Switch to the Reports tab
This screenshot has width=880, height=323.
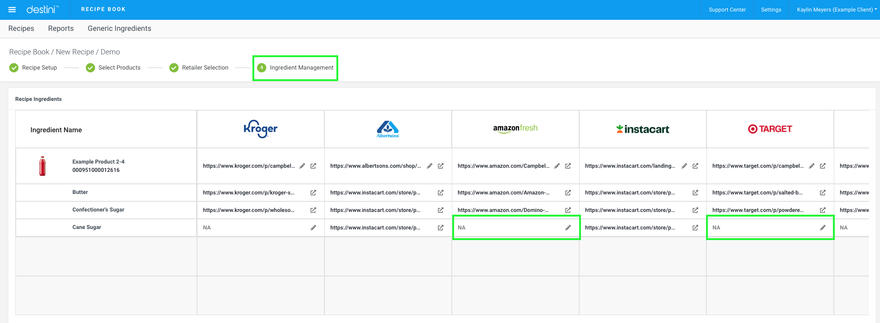click(61, 29)
